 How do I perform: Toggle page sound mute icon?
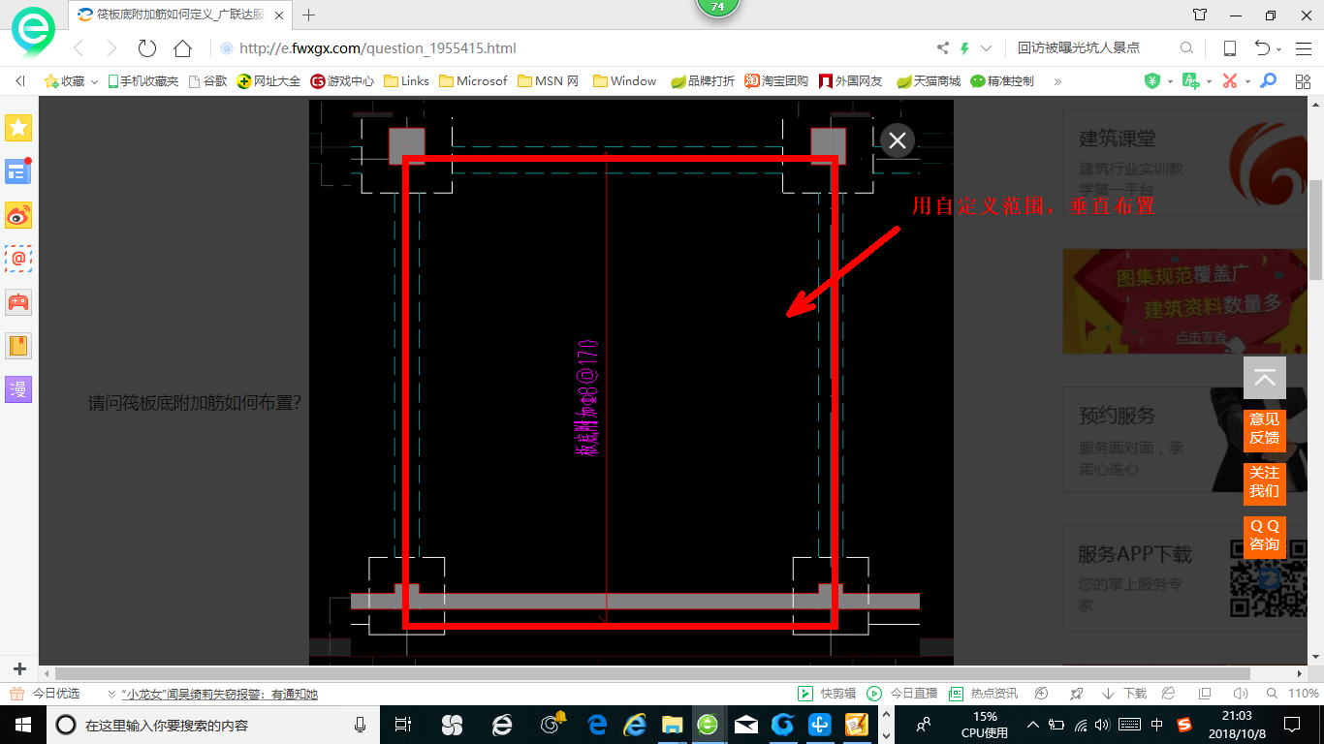point(1240,694)
